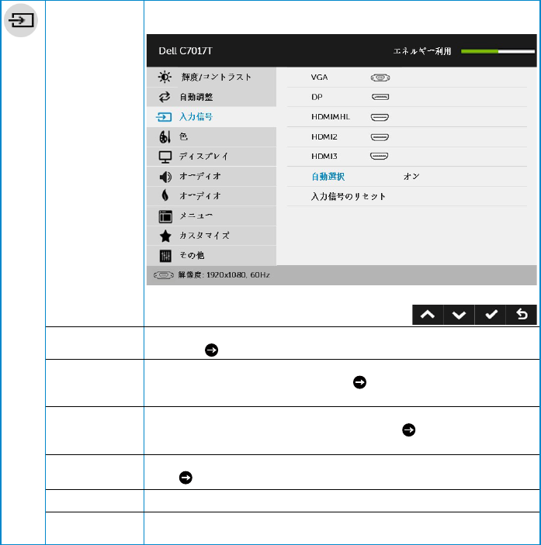The image size is (541, 545).
Task: Click the auto adjust circular arrows icon
Action: (x=165, y=97)
